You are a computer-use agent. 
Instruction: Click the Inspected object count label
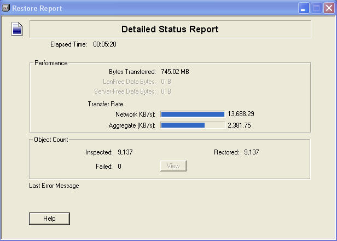99,152
